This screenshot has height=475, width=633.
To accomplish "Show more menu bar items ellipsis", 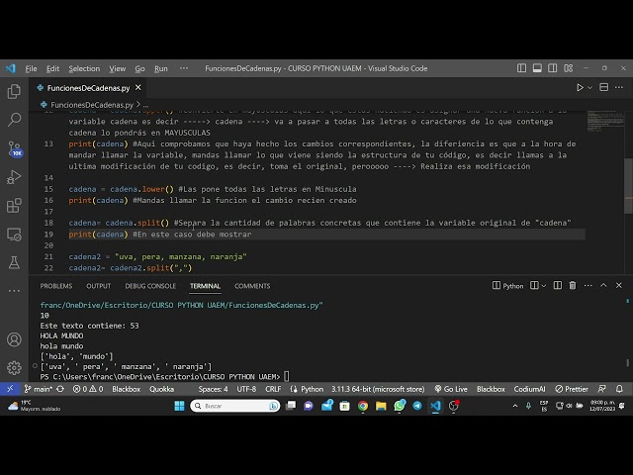I will [184, 68].
